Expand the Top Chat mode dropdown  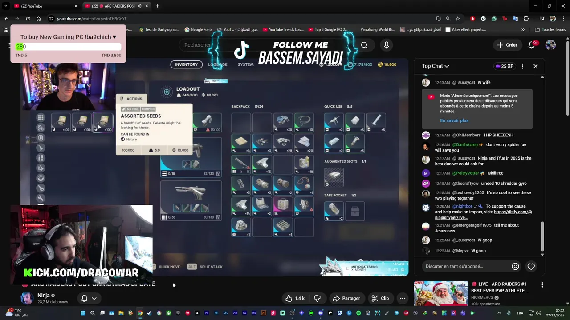click(x=436, y=66)
